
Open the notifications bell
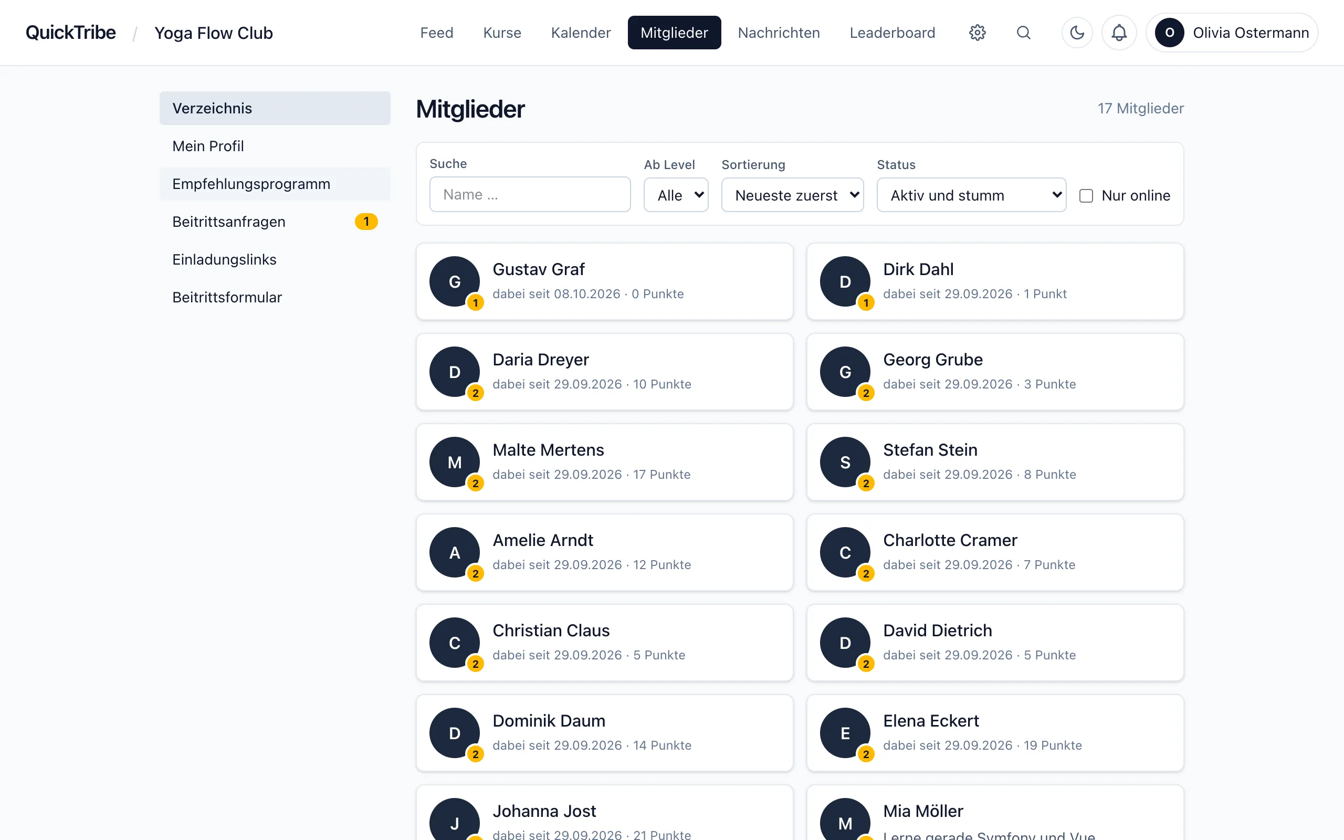(1119, 33)
